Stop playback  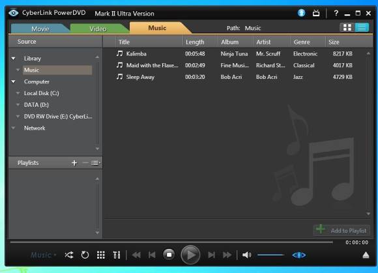click(x=169, y=255)
